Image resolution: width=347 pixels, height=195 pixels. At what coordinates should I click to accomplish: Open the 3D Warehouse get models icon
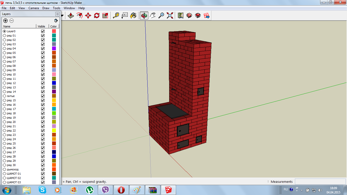pos(189,16)
